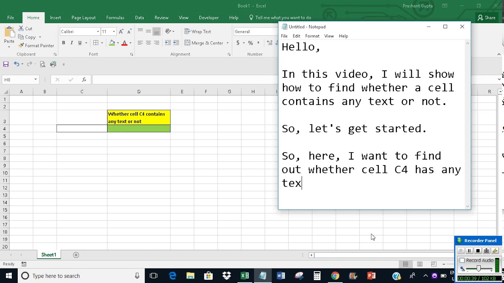
Task: Center cell text horizontally
Action: click(148, 43)
